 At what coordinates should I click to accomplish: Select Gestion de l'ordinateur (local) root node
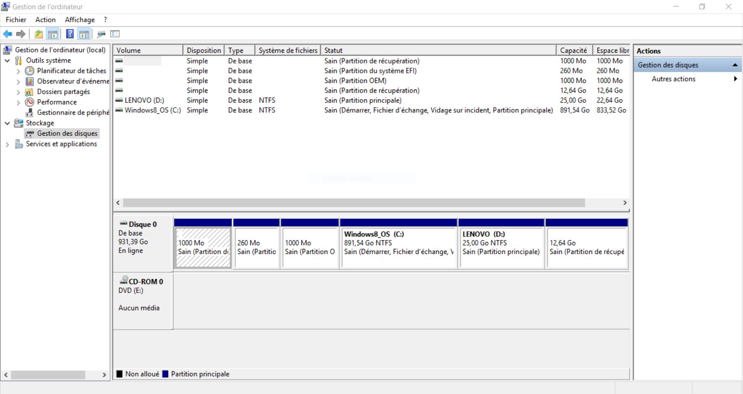coord(60,50)
